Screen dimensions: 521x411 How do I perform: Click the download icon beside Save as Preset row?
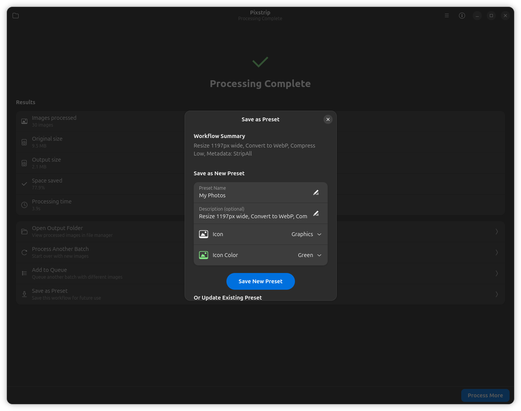tap(24, 294)
